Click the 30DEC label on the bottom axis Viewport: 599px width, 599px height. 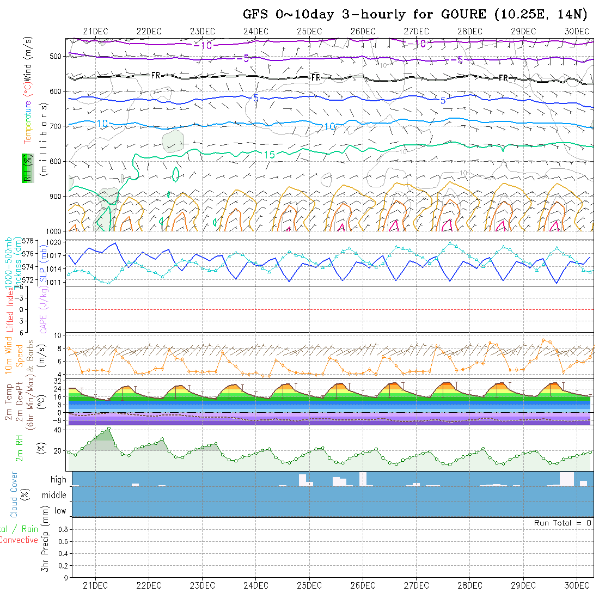coord(576,585)
